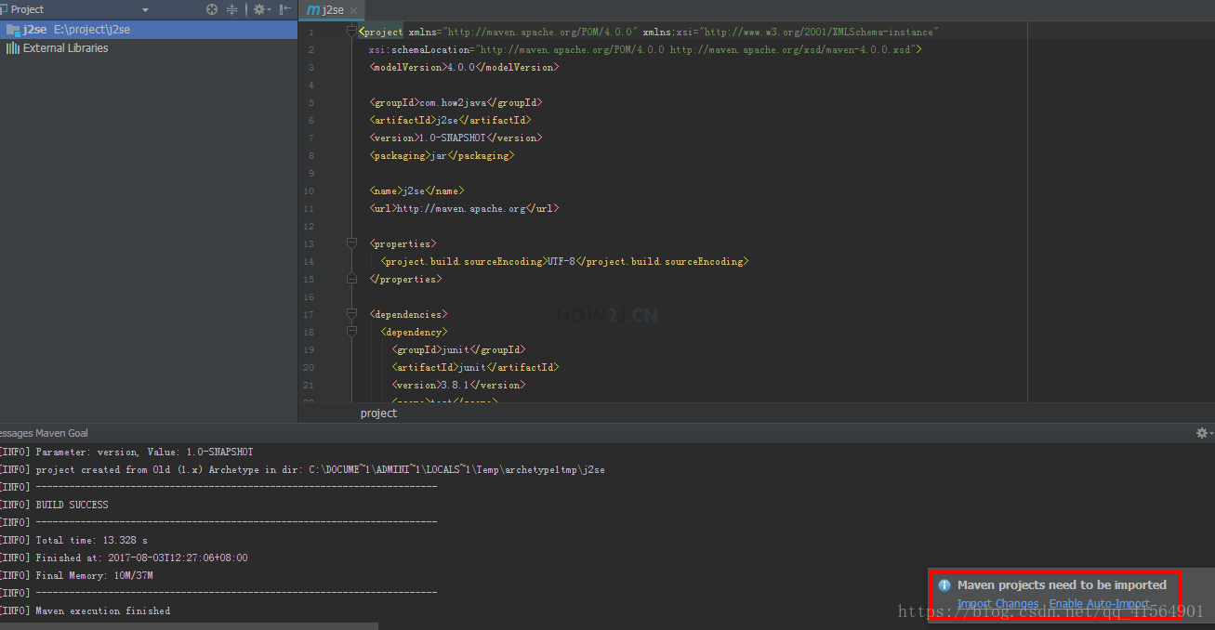Open the Project view dropdown

[x=145, y=9]
